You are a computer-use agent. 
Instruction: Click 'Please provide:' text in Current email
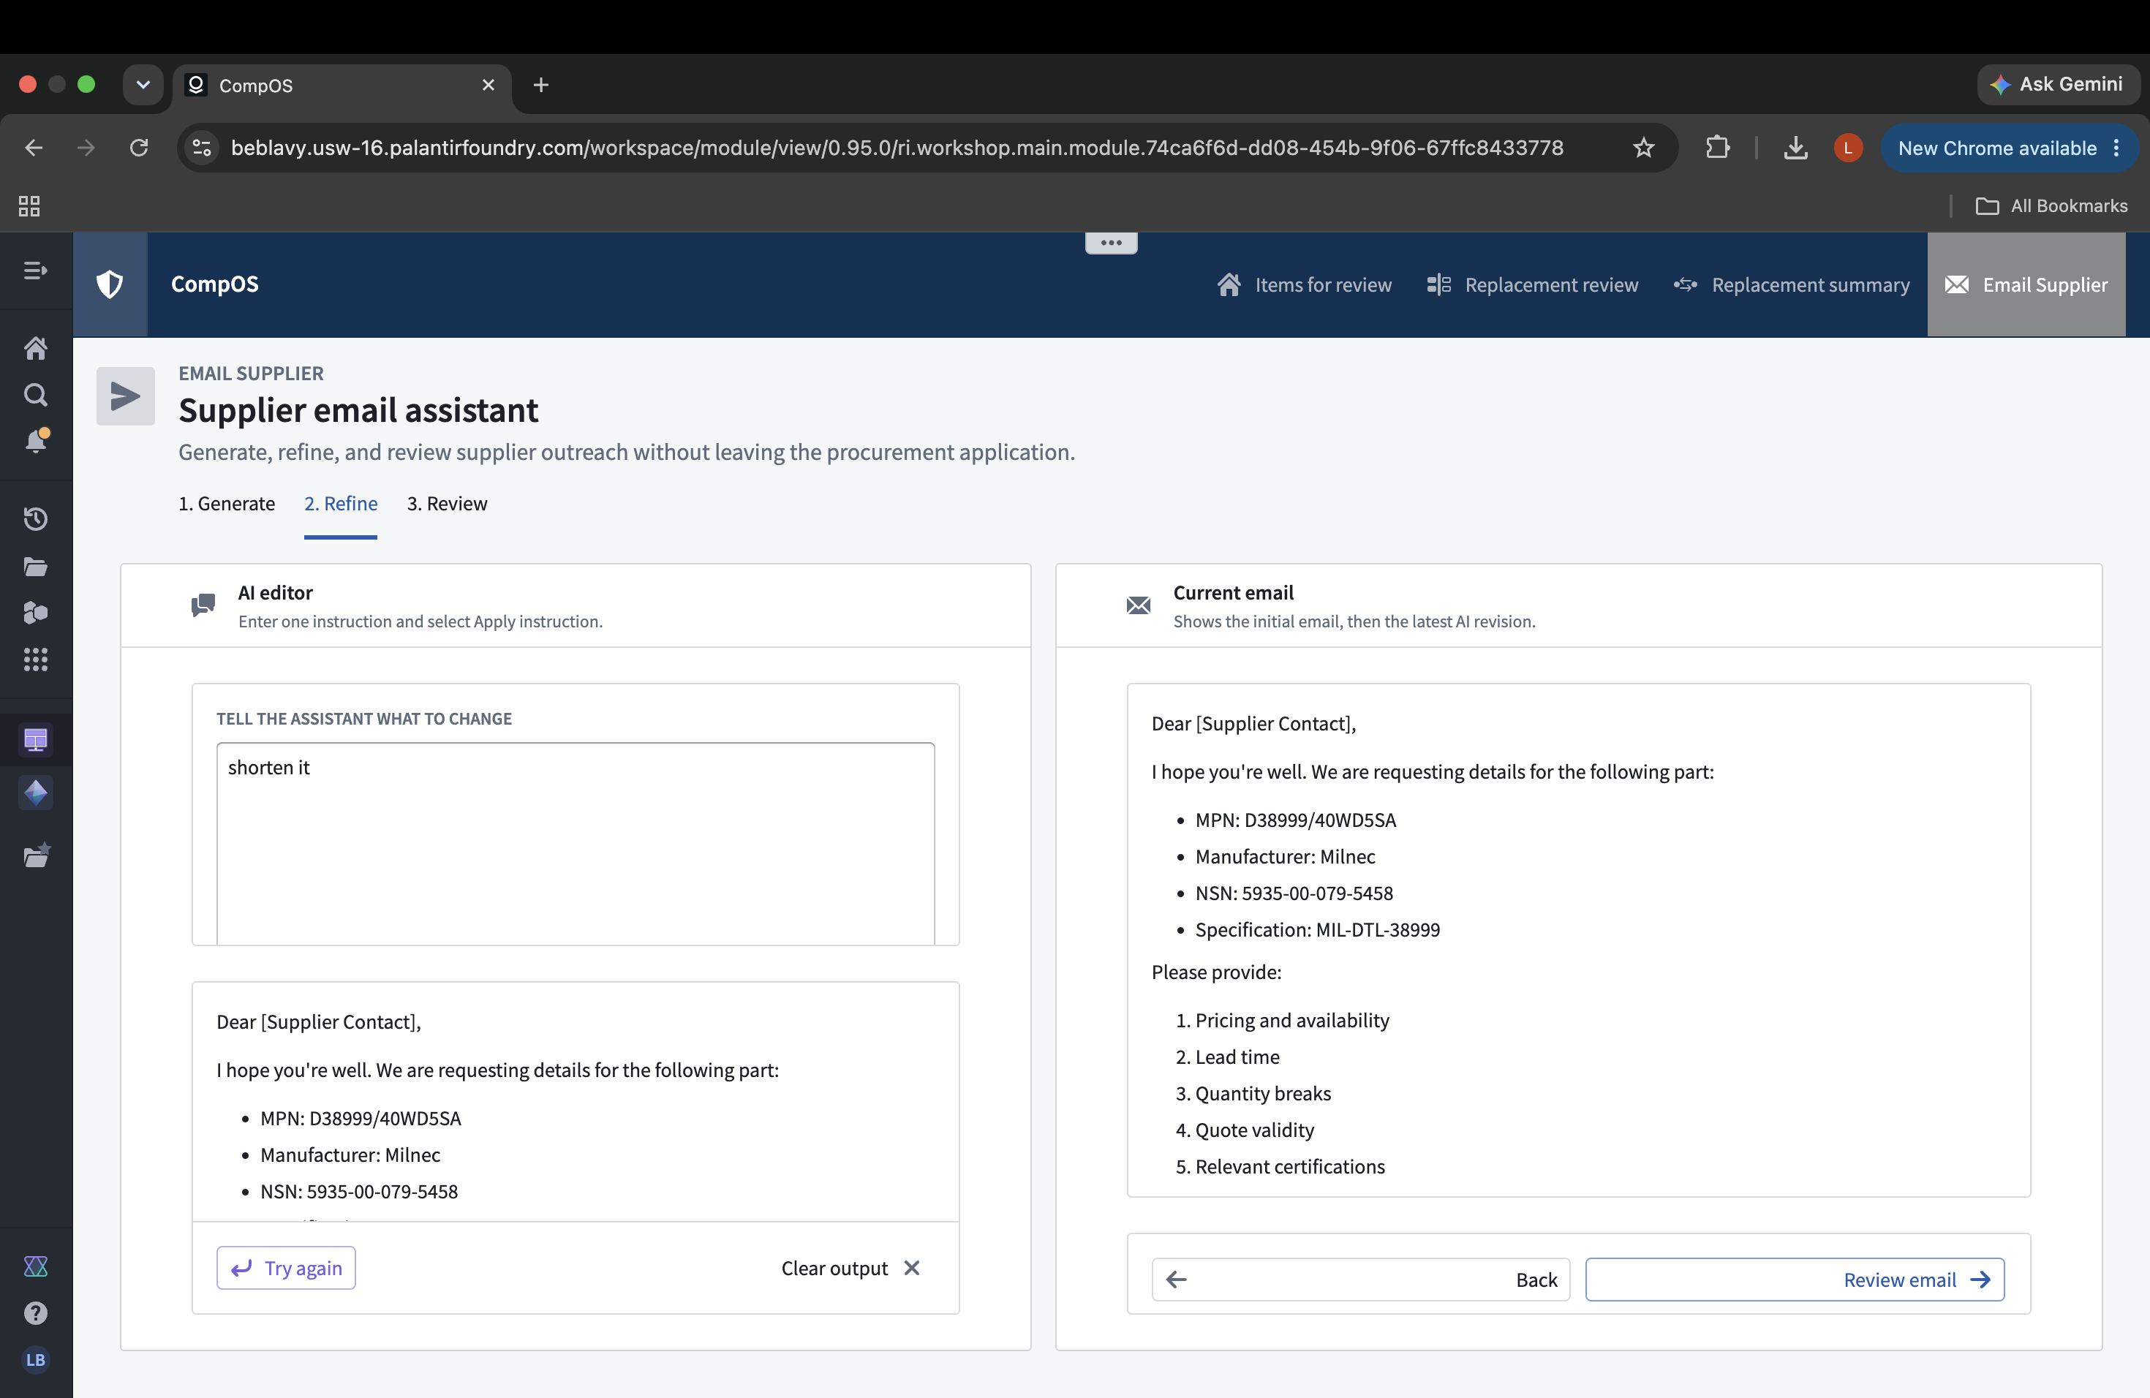1216,972
